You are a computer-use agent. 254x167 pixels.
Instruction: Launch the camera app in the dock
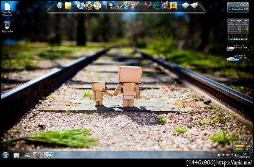110,5
